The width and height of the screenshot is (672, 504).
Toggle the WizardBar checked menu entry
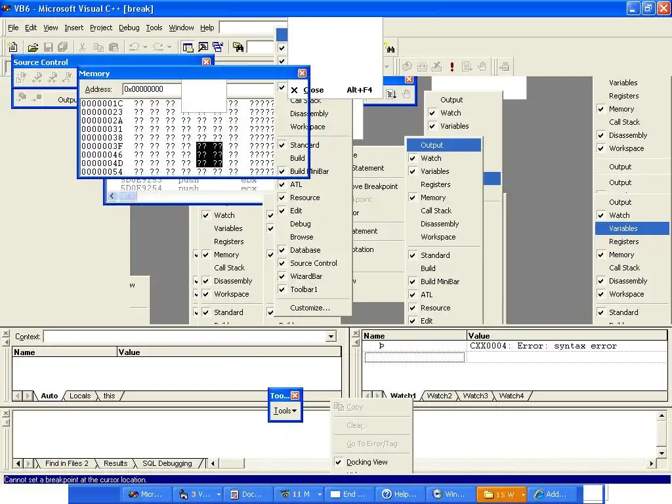(x=306, y=276)
